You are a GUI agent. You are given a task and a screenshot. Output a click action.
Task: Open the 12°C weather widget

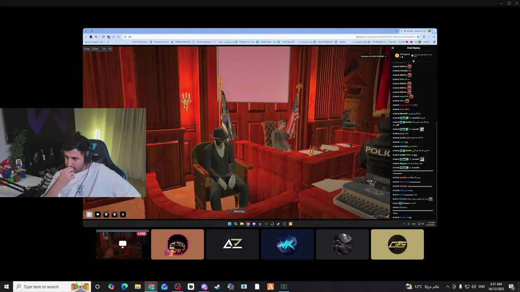[x=422, y=287]
